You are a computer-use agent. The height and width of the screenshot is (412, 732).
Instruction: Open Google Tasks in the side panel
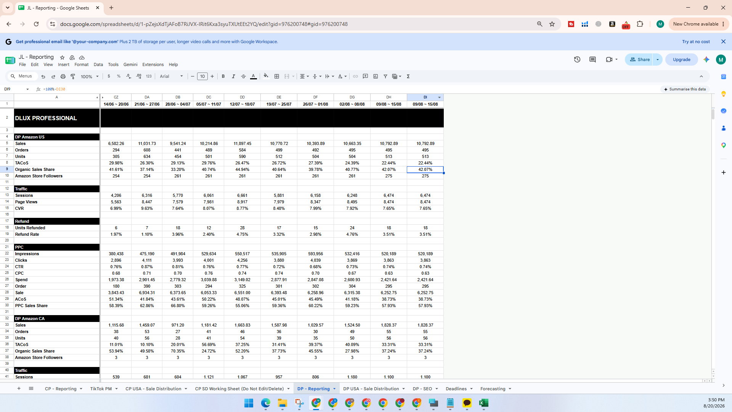pos(723,111)
